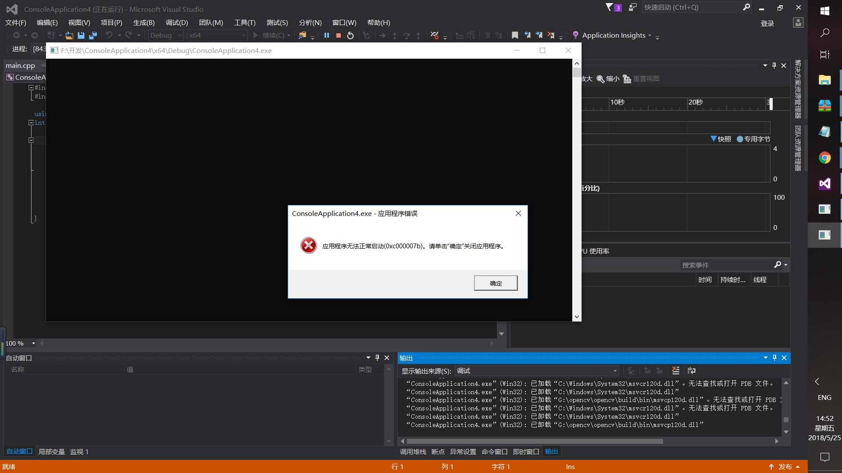Open the 调试(D) menu
Screen dimensions: 842x473
(177, 23)
